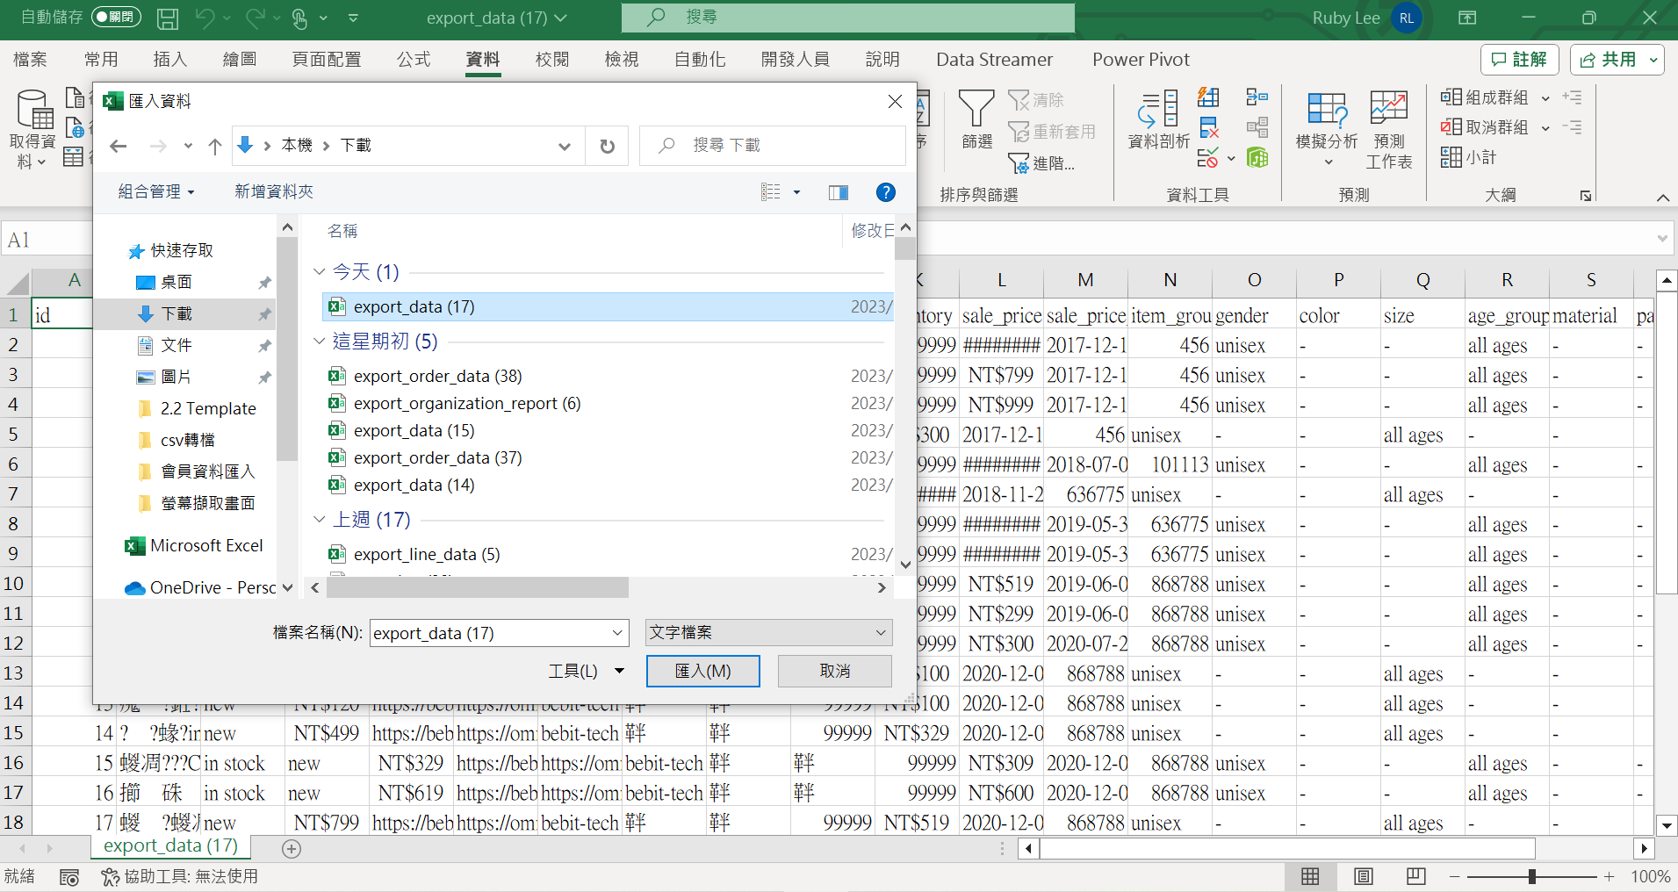Viewport: 1678px width, 892px height.
Task: Click Get Data (取得資料) icon
Action: point(33,129)
